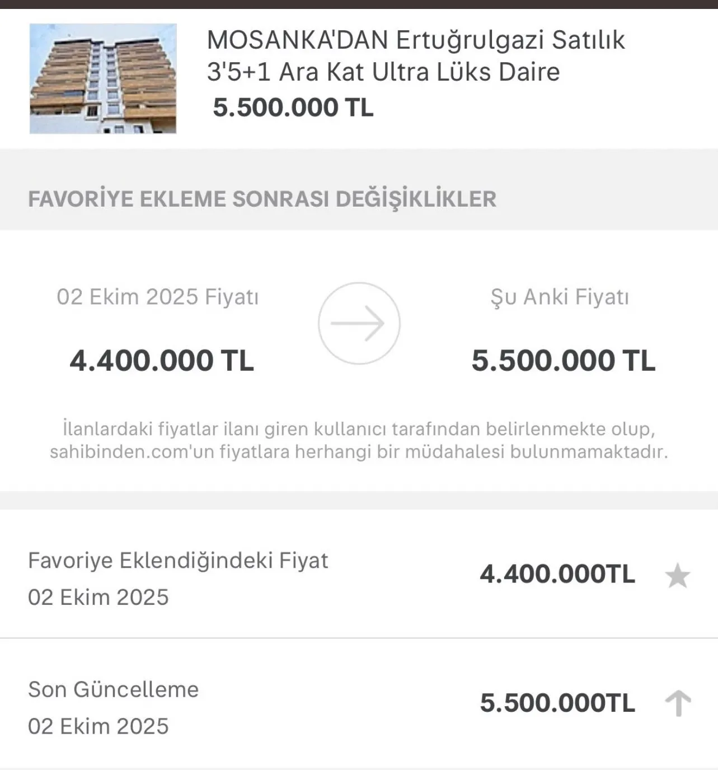Tap the 5.500.000TL amount in the update row

557,703
